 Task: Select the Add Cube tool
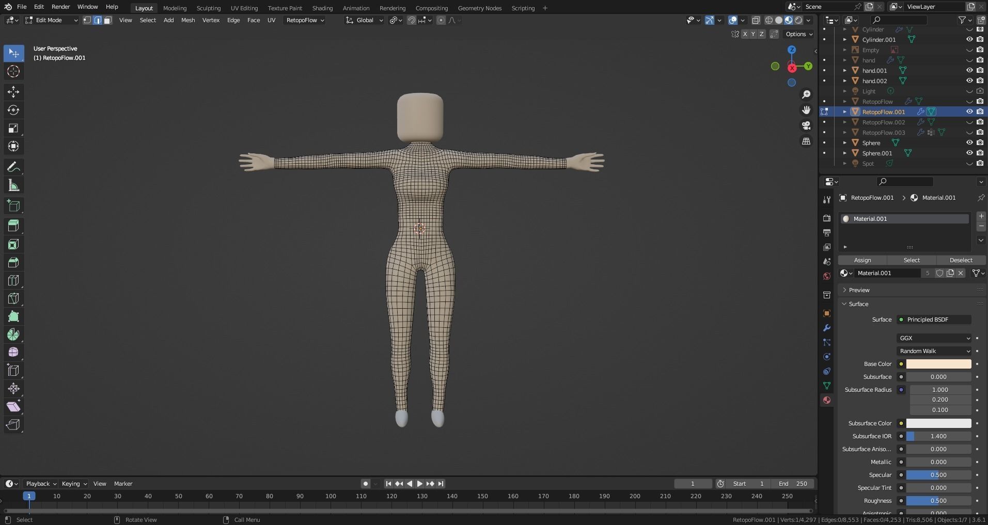pyautogui.click(x=13, y=206)
